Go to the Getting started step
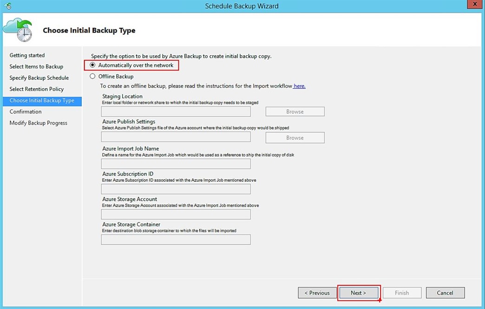The height and width of the screenshot is (309, 485). pyautogui.click(x=27, y=55)
